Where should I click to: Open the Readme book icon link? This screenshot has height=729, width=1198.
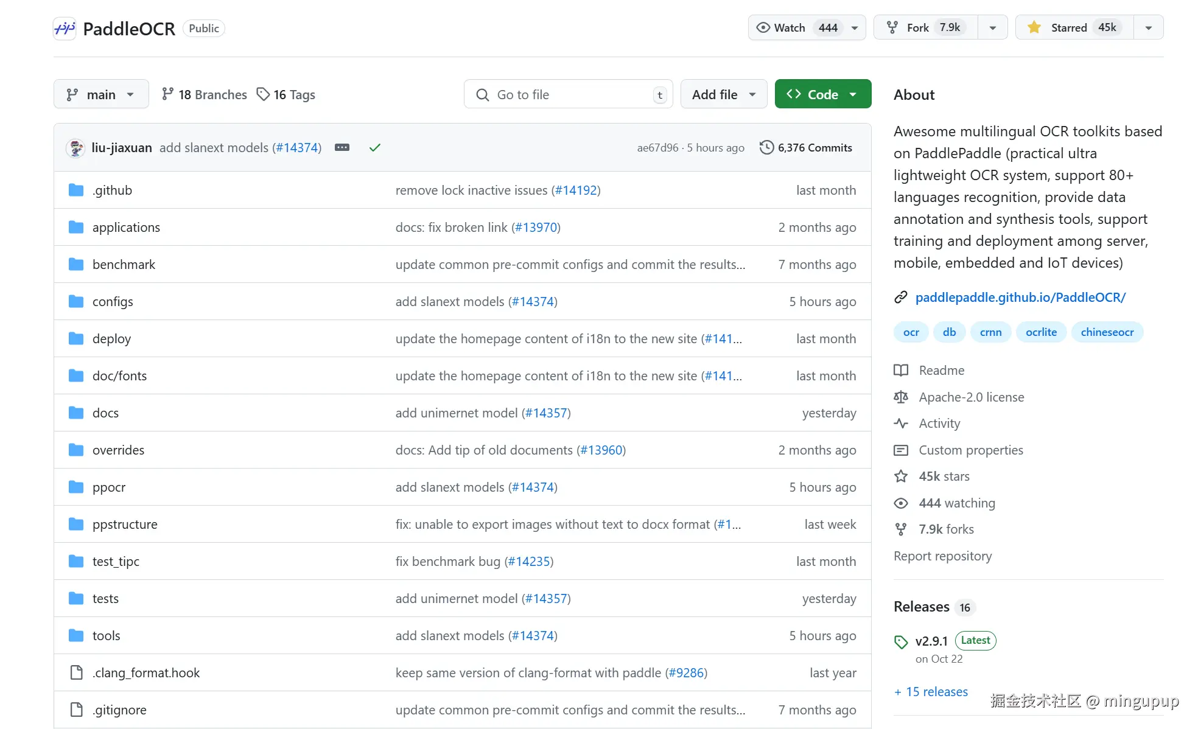click(x=901, y=371)
